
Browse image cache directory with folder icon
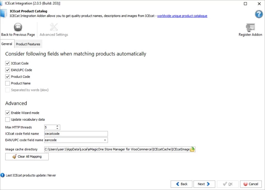[x=193, y=149]
